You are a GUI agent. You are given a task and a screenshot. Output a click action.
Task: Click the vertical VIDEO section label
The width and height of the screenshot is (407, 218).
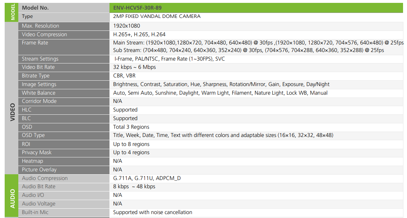(13, 112)
